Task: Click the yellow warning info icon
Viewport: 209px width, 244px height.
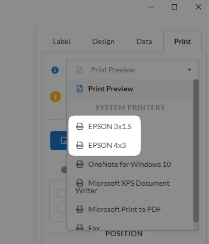Action: coord(55,97)
